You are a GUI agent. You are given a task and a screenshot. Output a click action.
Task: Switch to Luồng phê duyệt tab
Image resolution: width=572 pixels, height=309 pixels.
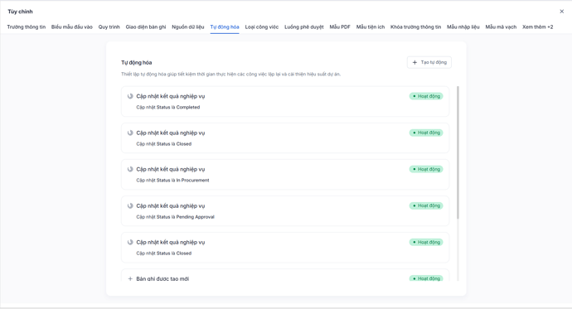pos(304,27)
